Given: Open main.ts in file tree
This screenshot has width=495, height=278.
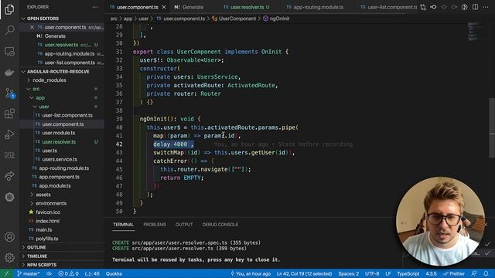Looking at the screenshot, I should point(62,230).
